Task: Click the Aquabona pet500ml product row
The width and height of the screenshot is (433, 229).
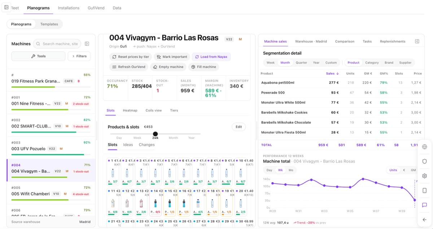Action: (341, 83)
